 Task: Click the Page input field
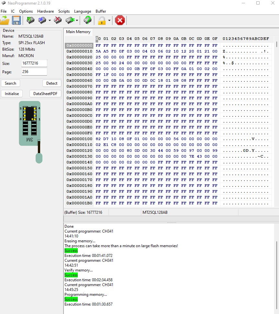click(x=34, y=72)
